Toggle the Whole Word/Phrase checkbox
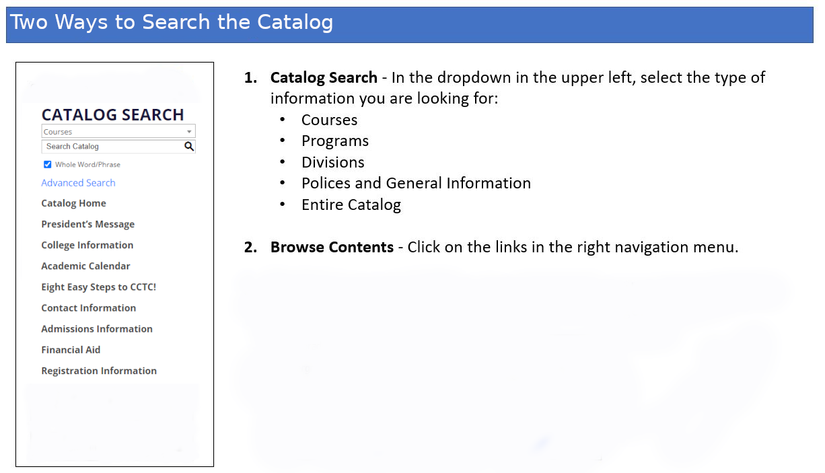Viewport: 825px width, 473px height. [x=47, y=165]
